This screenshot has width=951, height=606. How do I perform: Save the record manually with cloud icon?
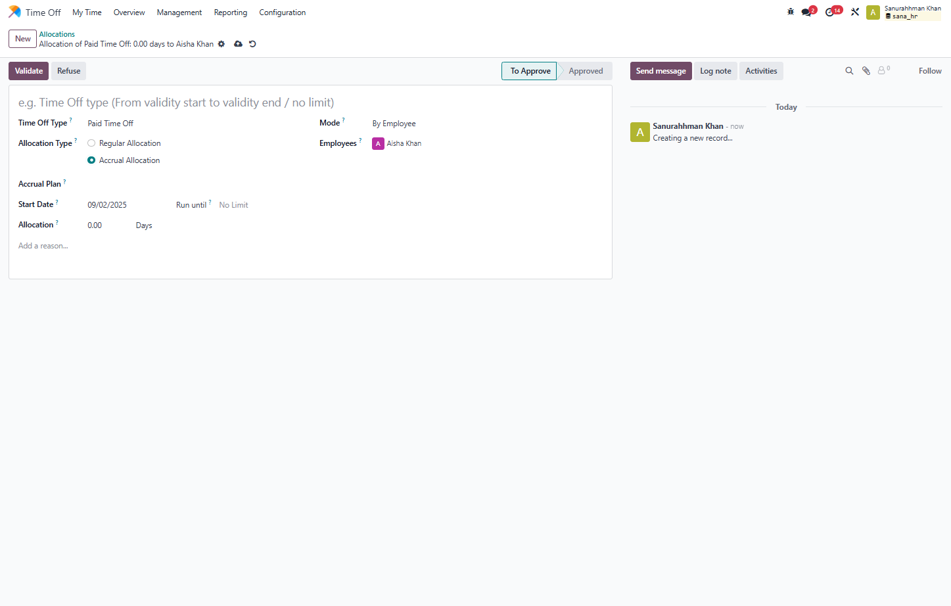[x=238, y=44]
